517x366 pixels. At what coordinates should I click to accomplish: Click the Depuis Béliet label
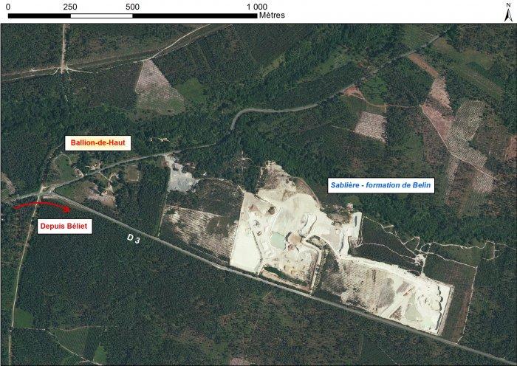[64, 227]
